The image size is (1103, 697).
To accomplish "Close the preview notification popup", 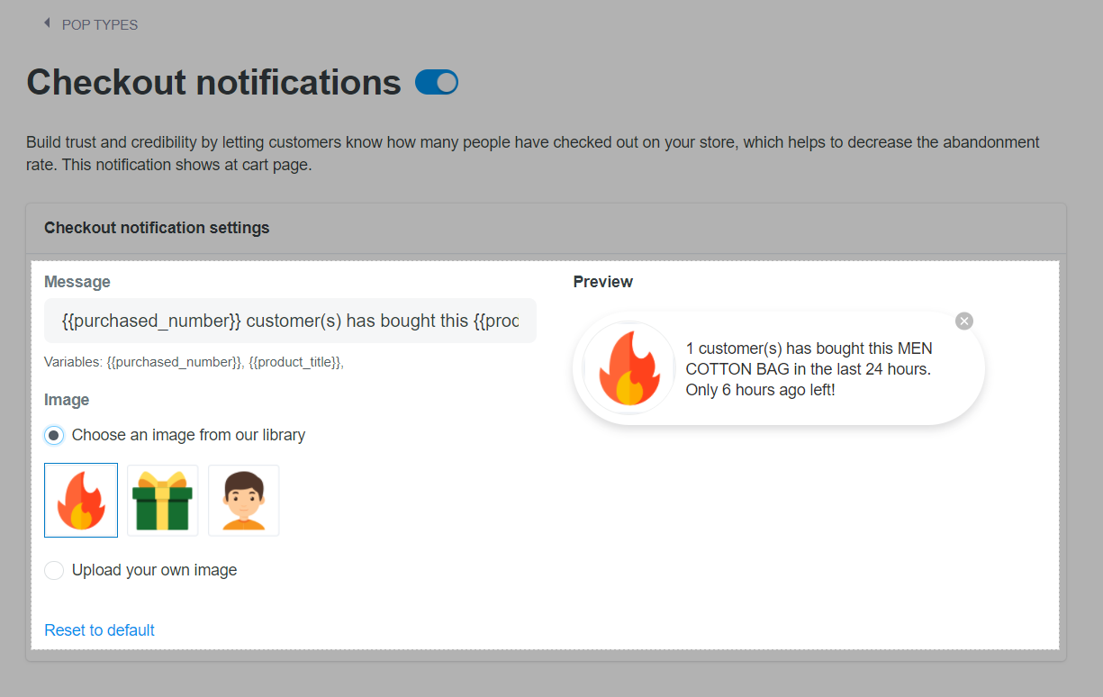I will click(x=964, y=321).
